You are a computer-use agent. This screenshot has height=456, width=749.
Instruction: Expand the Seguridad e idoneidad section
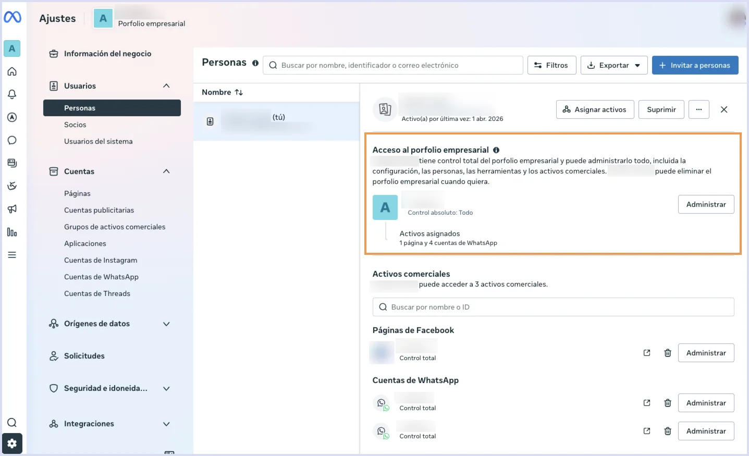pyautogui.click(x=166, y=388)
